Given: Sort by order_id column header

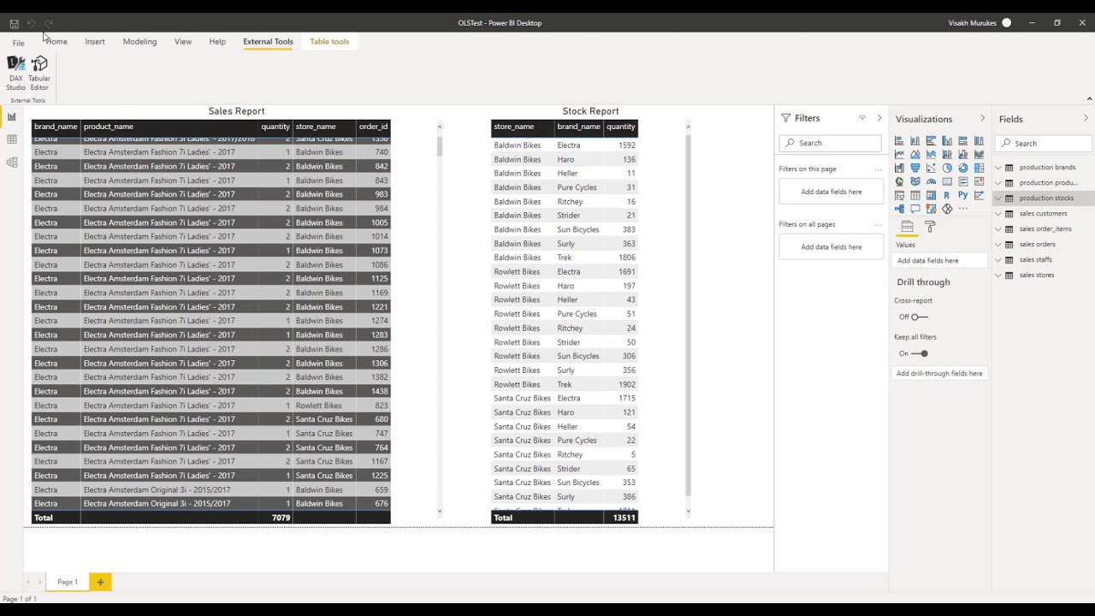Looking at the screenshot, I should tap(373, 127).
